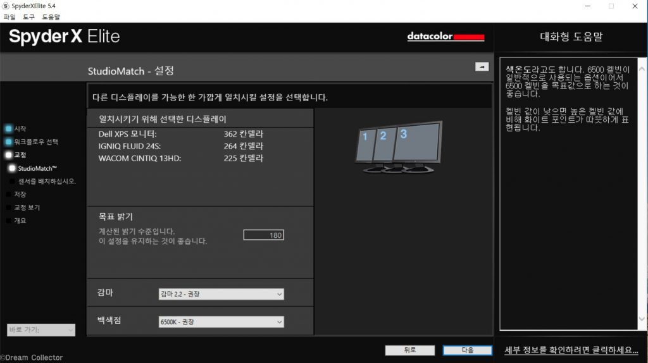Select the 교정 step in sidebar
Screen dimensions: 648x363
pyautogui.click(x=16, y=155)
